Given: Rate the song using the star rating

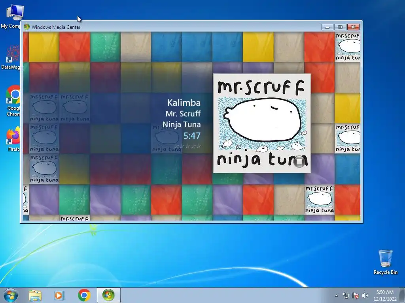Looking at the screenshot, I should pos(188,146).
